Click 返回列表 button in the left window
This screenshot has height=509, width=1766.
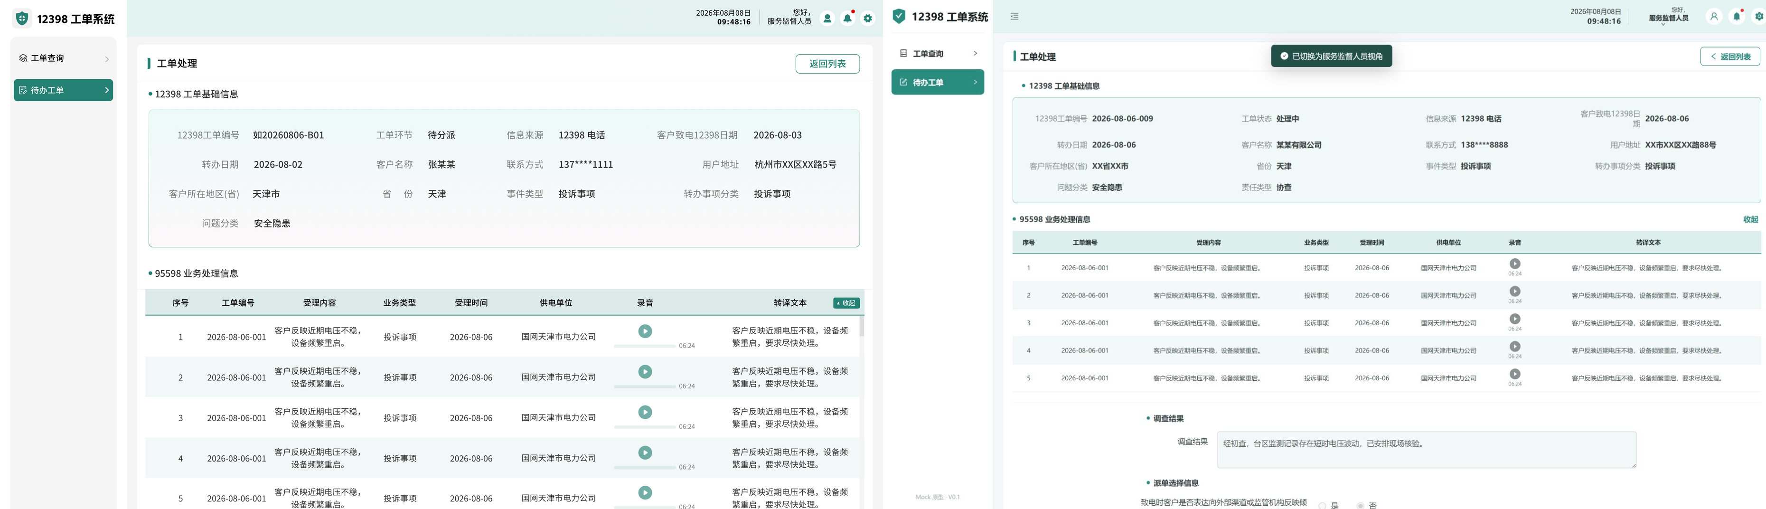827,64
